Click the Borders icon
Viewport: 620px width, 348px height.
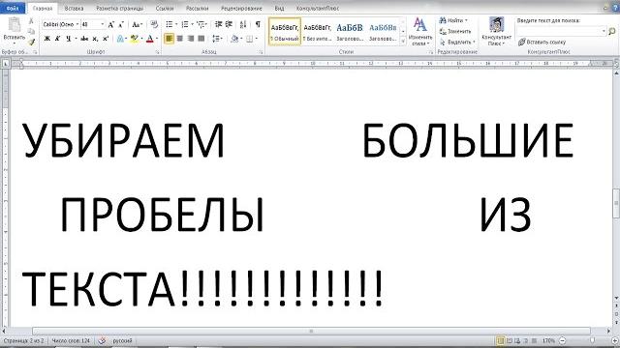point(250,39)
